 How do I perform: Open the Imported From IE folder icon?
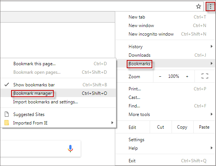click(7, 123)
